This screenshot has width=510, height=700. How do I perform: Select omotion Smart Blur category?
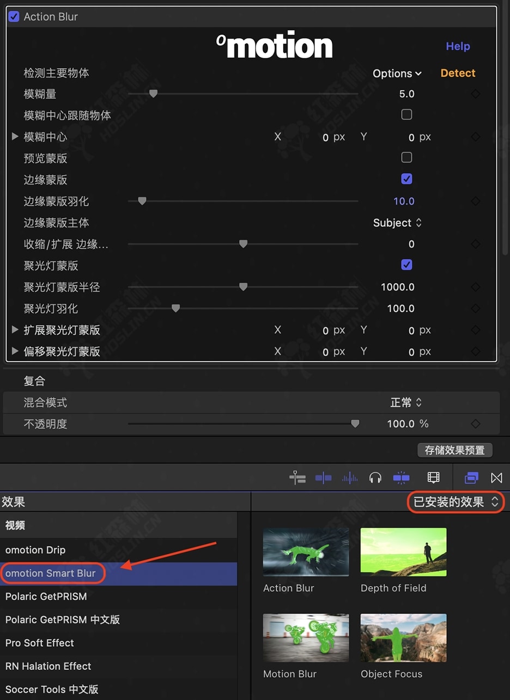(118, 574)
